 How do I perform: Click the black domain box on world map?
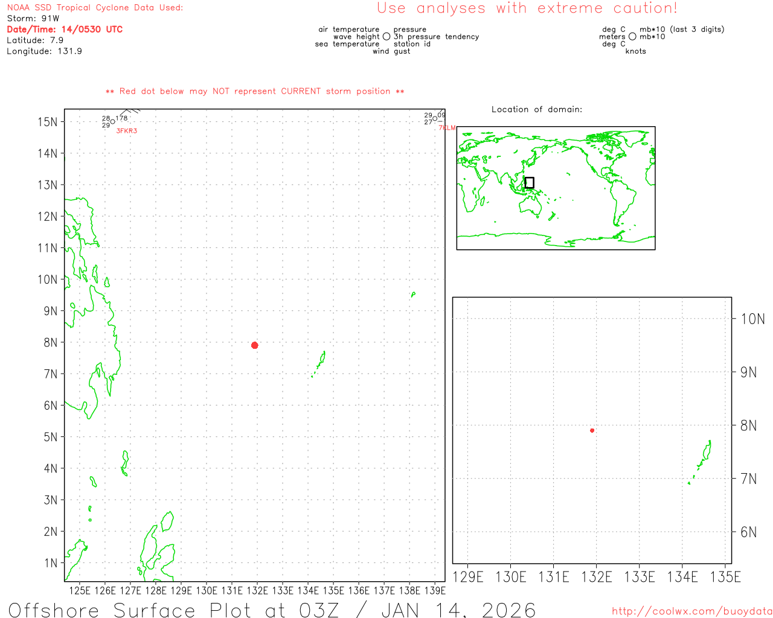529,182
